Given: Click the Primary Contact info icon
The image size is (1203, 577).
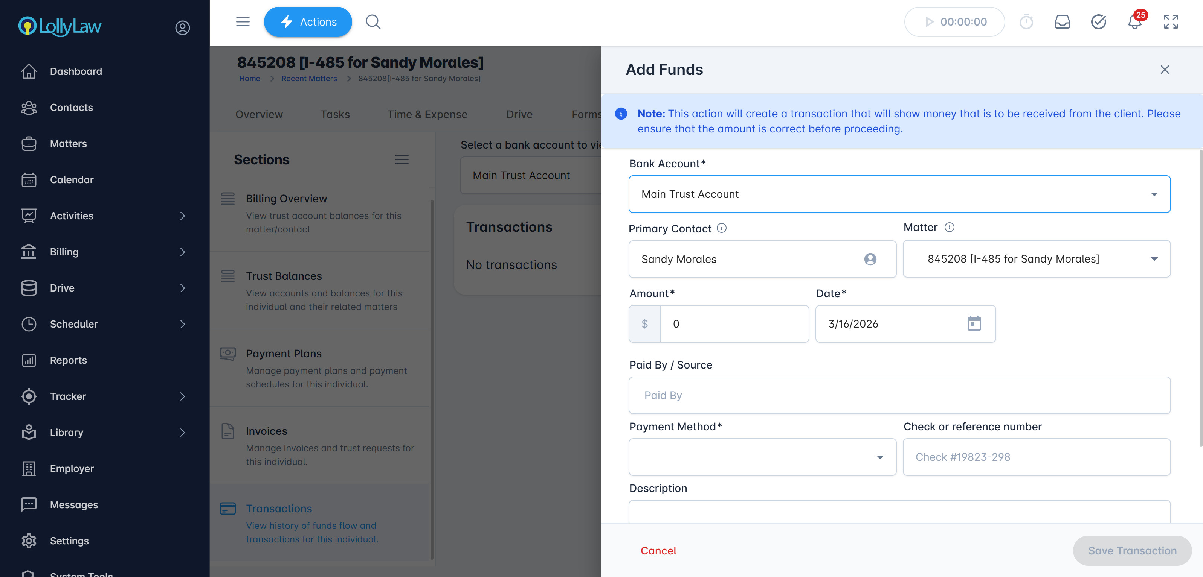Looking at the screenshot, I should (x=722, y=228).
